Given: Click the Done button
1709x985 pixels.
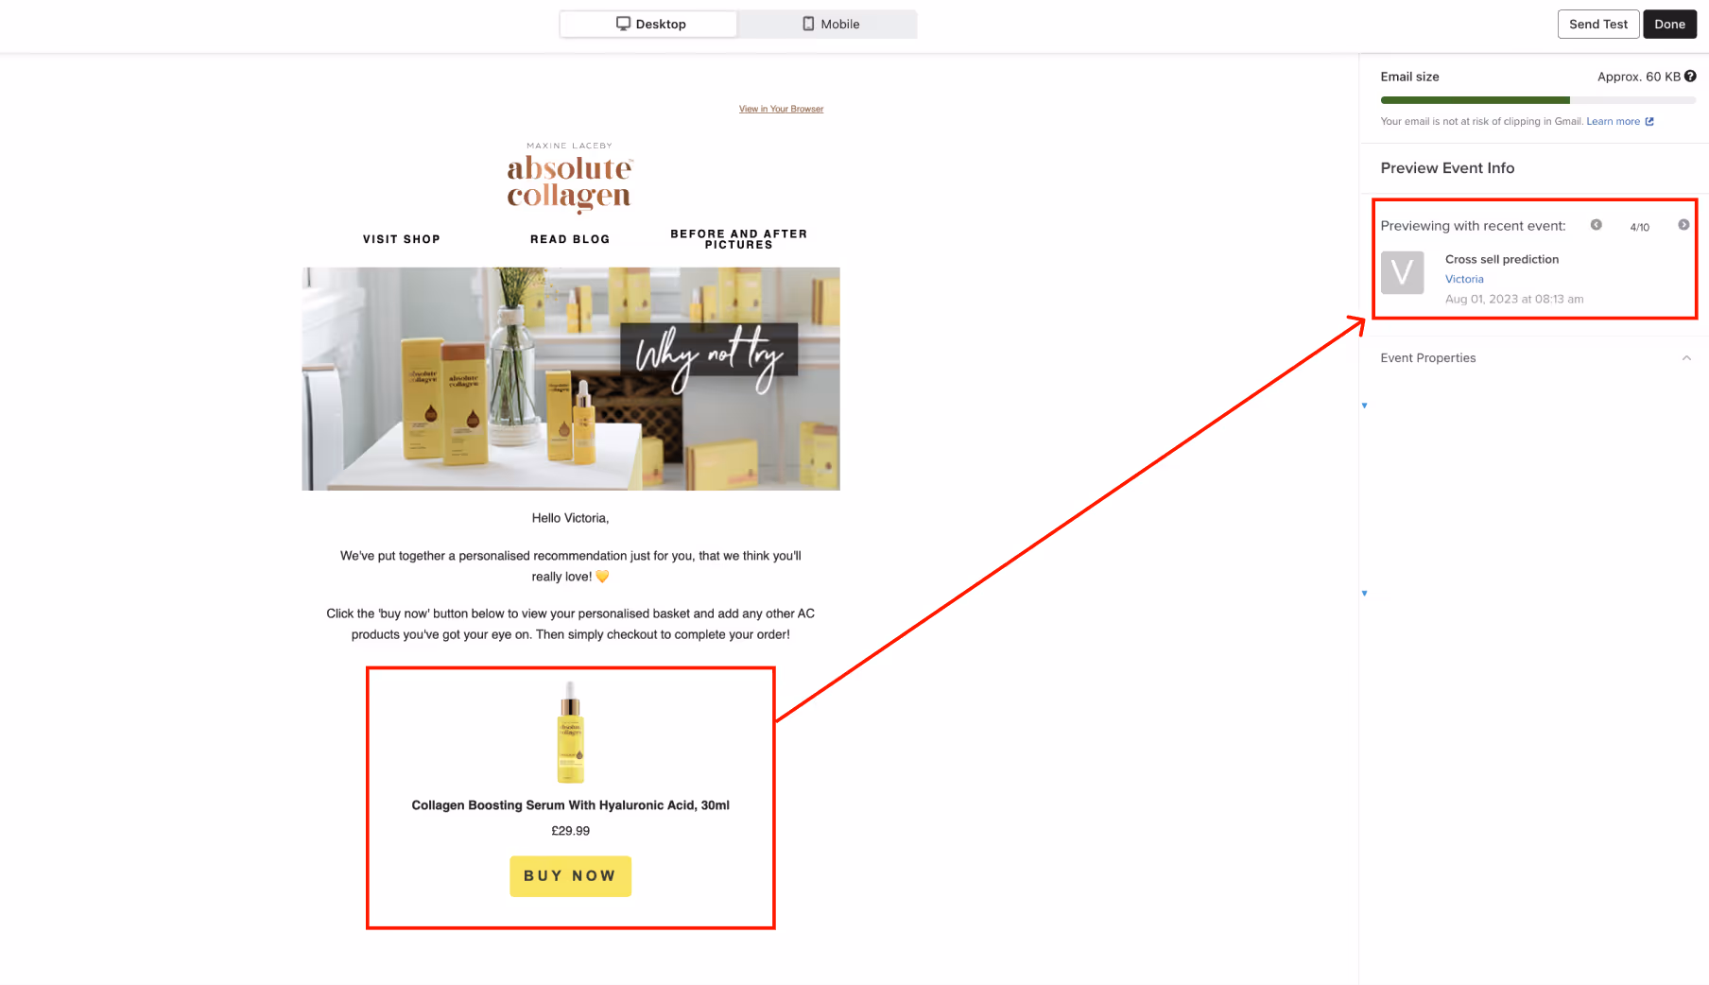Looking at the screenshot, I should click(1669, 25).
